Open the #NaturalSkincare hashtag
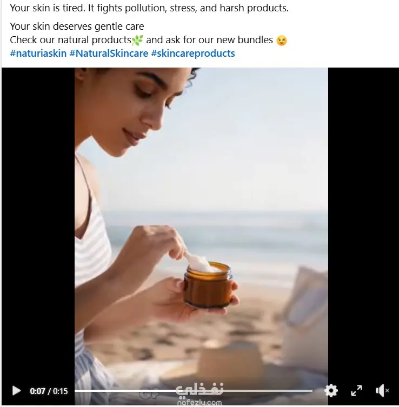The width and height of the screenshot is (399, 407). (x=109, y=54)
